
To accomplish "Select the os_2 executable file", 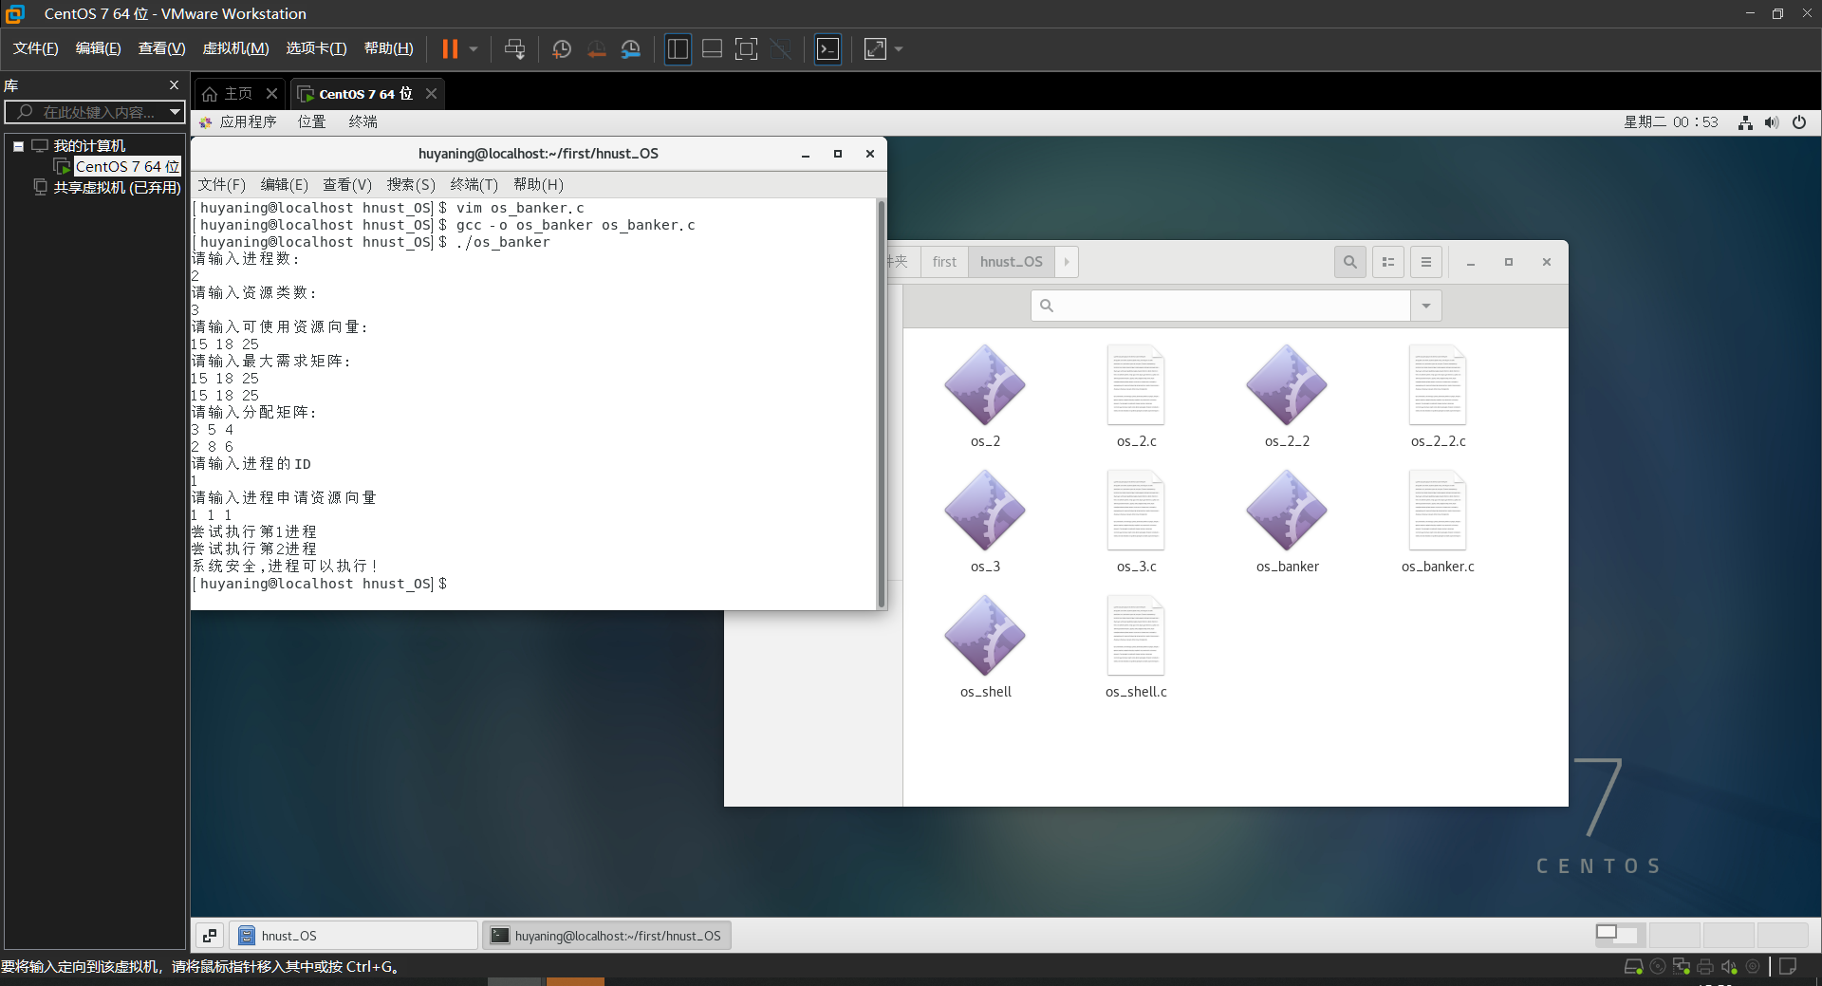I will [x=985, y=396].
